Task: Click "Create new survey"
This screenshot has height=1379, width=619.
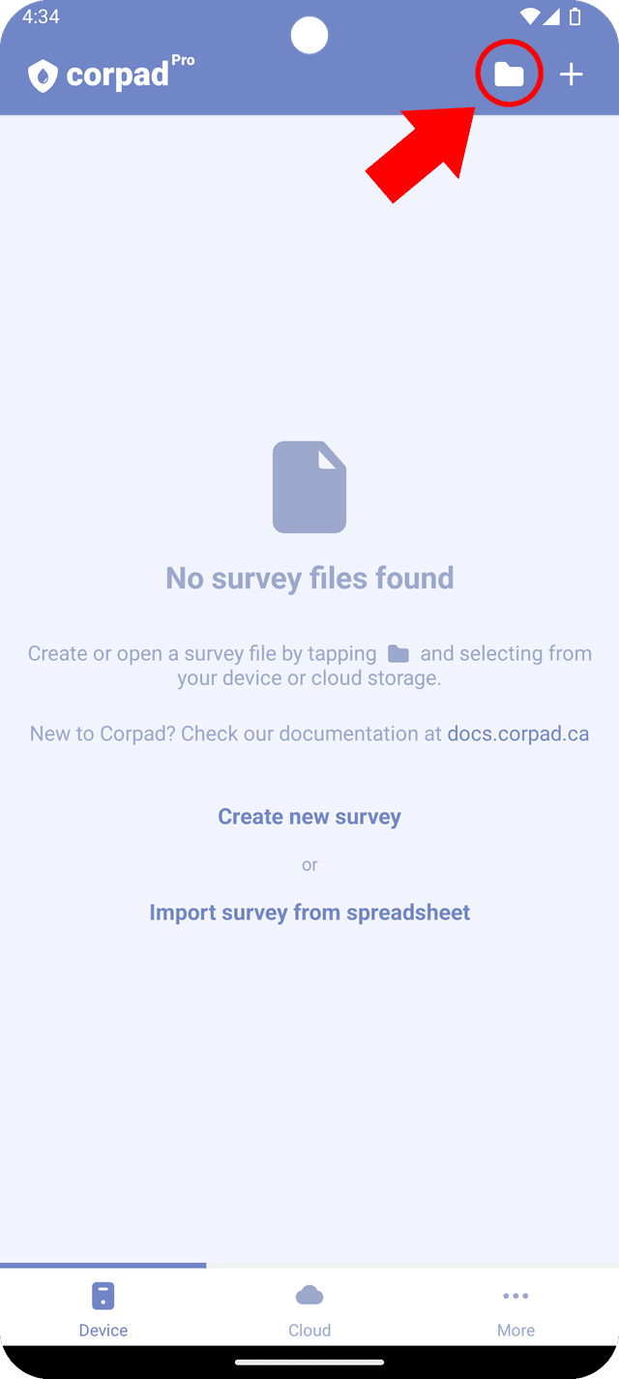Action: 309,817
